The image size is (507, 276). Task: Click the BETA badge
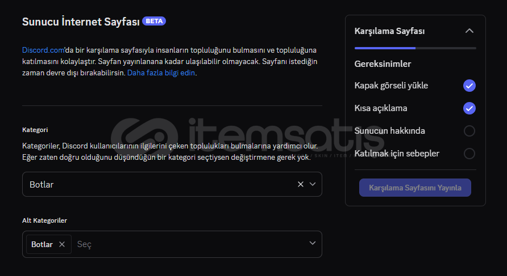(154, 21)
